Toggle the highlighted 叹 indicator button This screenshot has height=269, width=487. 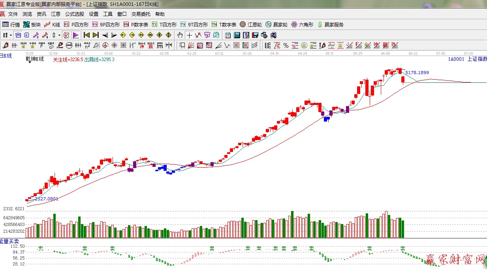pos(66,35)
